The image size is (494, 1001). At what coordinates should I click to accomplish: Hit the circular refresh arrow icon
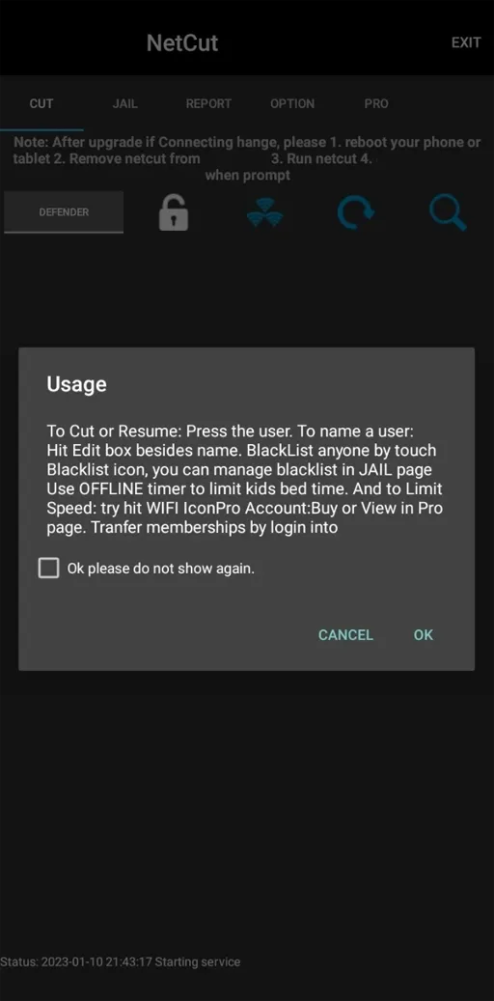tap(356, 212)
